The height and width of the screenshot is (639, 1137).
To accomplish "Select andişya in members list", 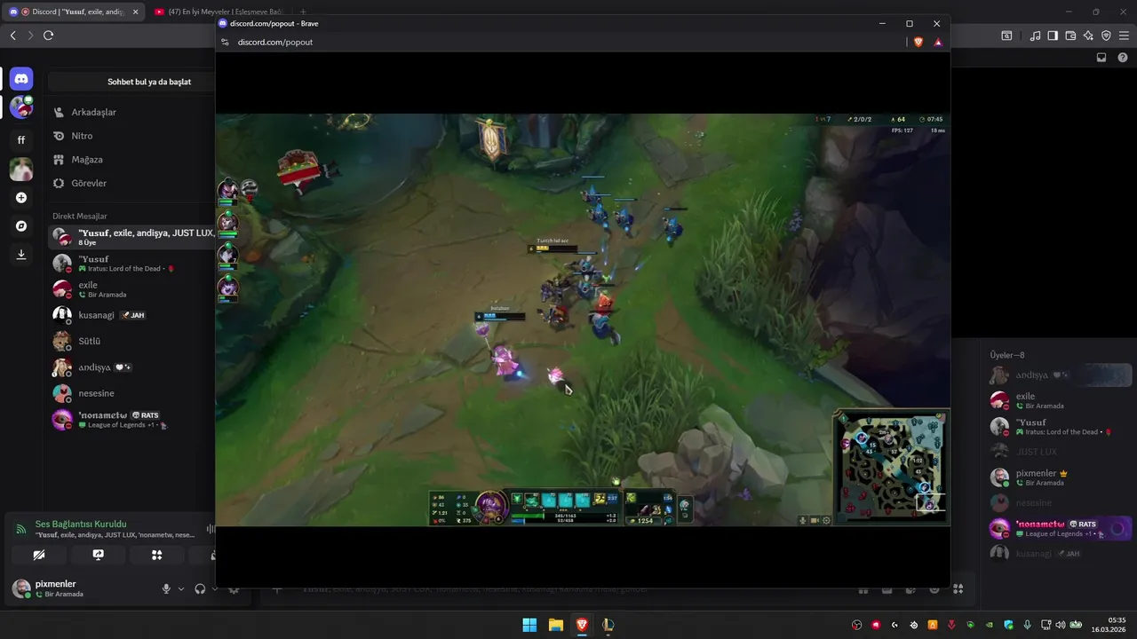I will (x=1060, y=375).
